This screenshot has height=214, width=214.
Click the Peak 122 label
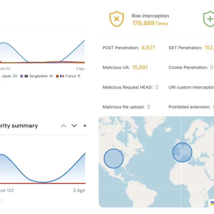[7, 190]
